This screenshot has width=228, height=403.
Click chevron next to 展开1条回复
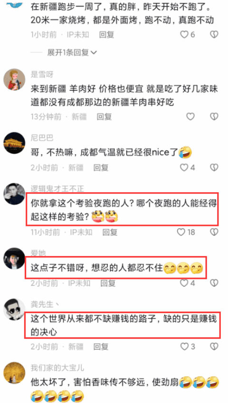tap(94, 53)
